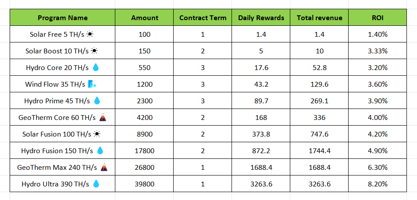Select the Contract Term header cell
The height and width of the screenshot is (200, 417).
pyautogui.click(x=203, y=18)
